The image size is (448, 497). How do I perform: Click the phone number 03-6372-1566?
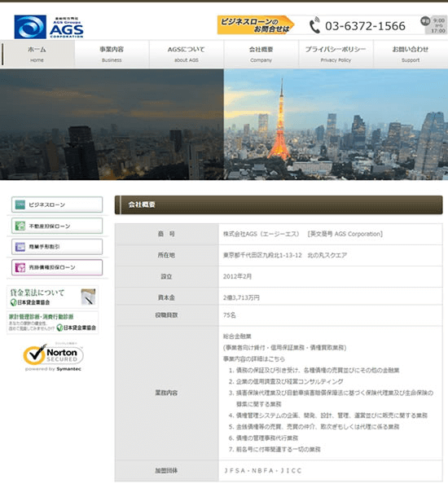[x=365, y=26]
